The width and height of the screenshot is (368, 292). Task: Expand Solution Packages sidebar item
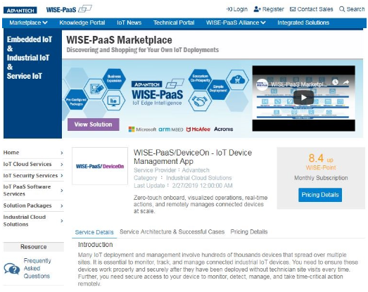(33, 205)
